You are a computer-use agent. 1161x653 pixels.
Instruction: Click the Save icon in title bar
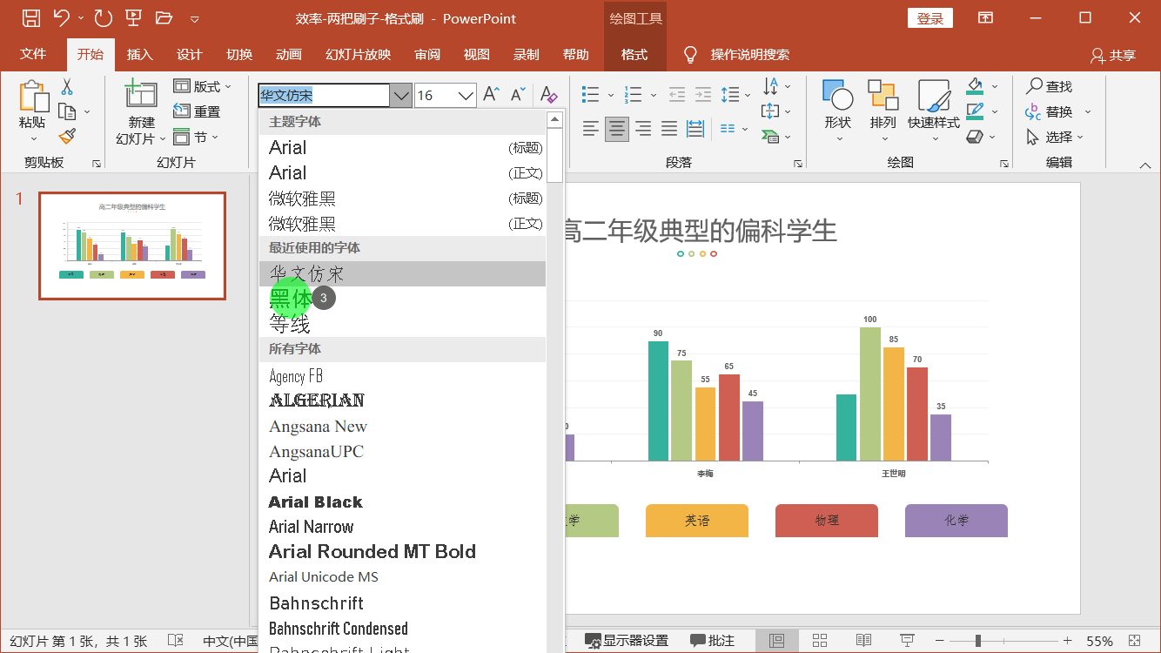(30, 17)
